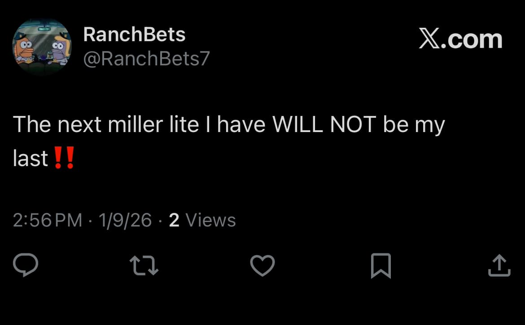The width and height of the screenshot is (525, 325).
Task: Click the words "be my" in the tweet
Action: pyautogui.click(x=413, y=124)
